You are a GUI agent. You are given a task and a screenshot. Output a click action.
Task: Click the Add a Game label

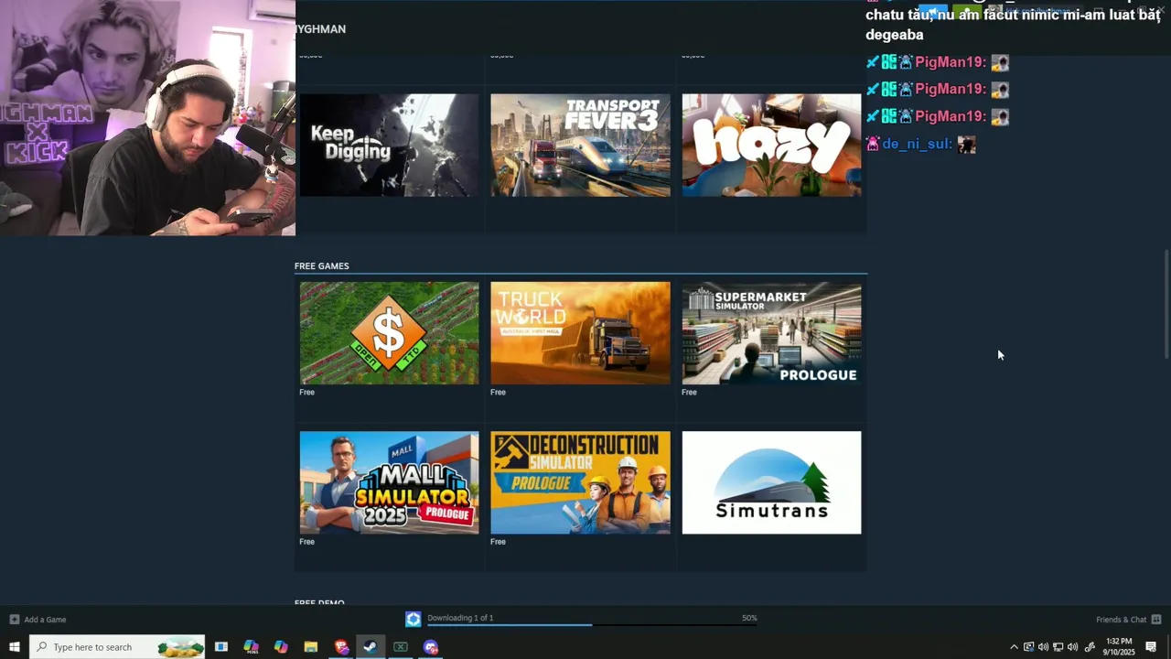point(45,620)
